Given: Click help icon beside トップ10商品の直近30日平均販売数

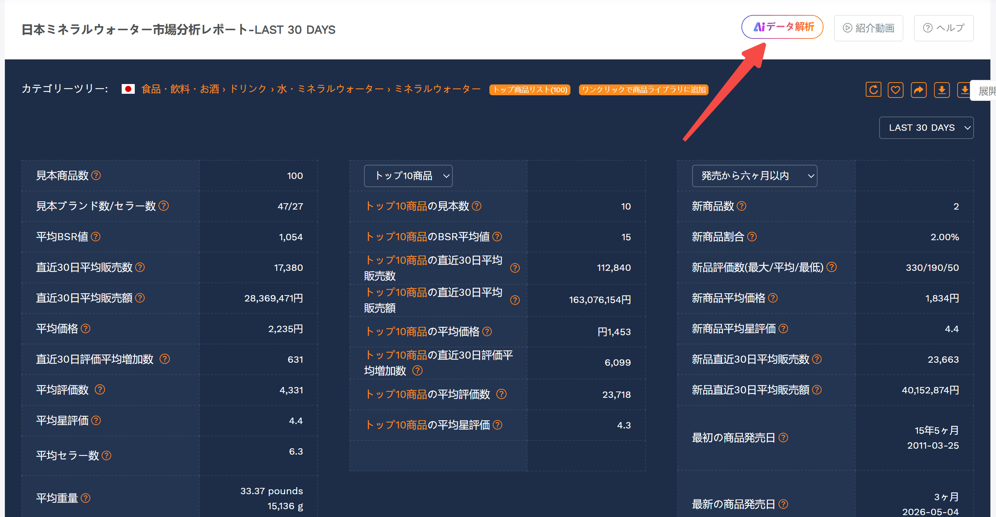Looking at the screenshot, I should coord(515,268).
